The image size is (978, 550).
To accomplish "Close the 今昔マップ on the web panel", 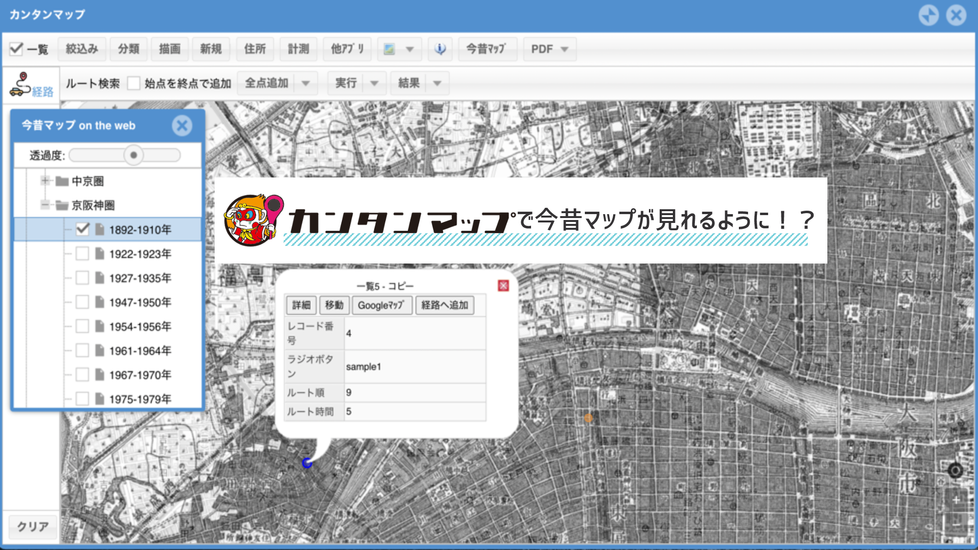I will (182, 126).
